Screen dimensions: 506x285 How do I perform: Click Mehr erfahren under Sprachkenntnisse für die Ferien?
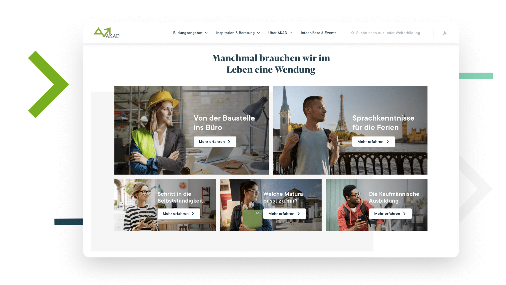coord(370,142)
